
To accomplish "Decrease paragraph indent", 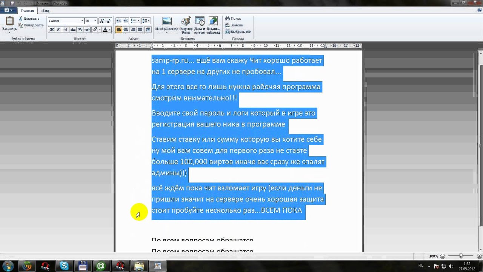I will 118,21.
